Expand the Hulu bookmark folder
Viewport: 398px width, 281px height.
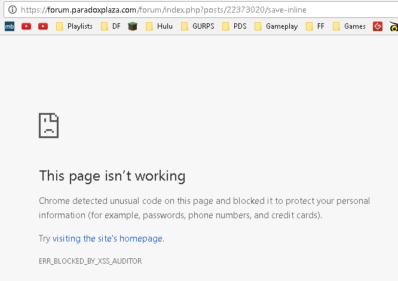159,26
